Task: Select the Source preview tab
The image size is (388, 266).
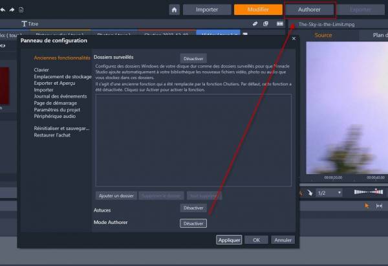Action: (323, 35)
